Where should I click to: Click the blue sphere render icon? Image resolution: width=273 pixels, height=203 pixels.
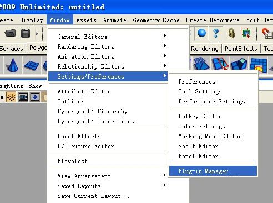point(201,33)
